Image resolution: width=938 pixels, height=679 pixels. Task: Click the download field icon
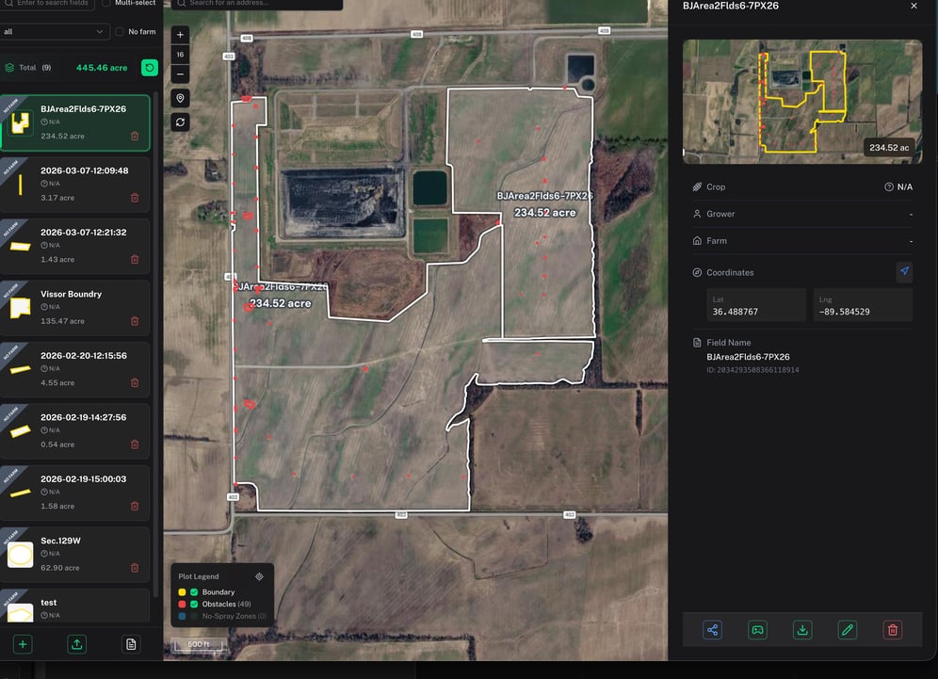[802, 629]
